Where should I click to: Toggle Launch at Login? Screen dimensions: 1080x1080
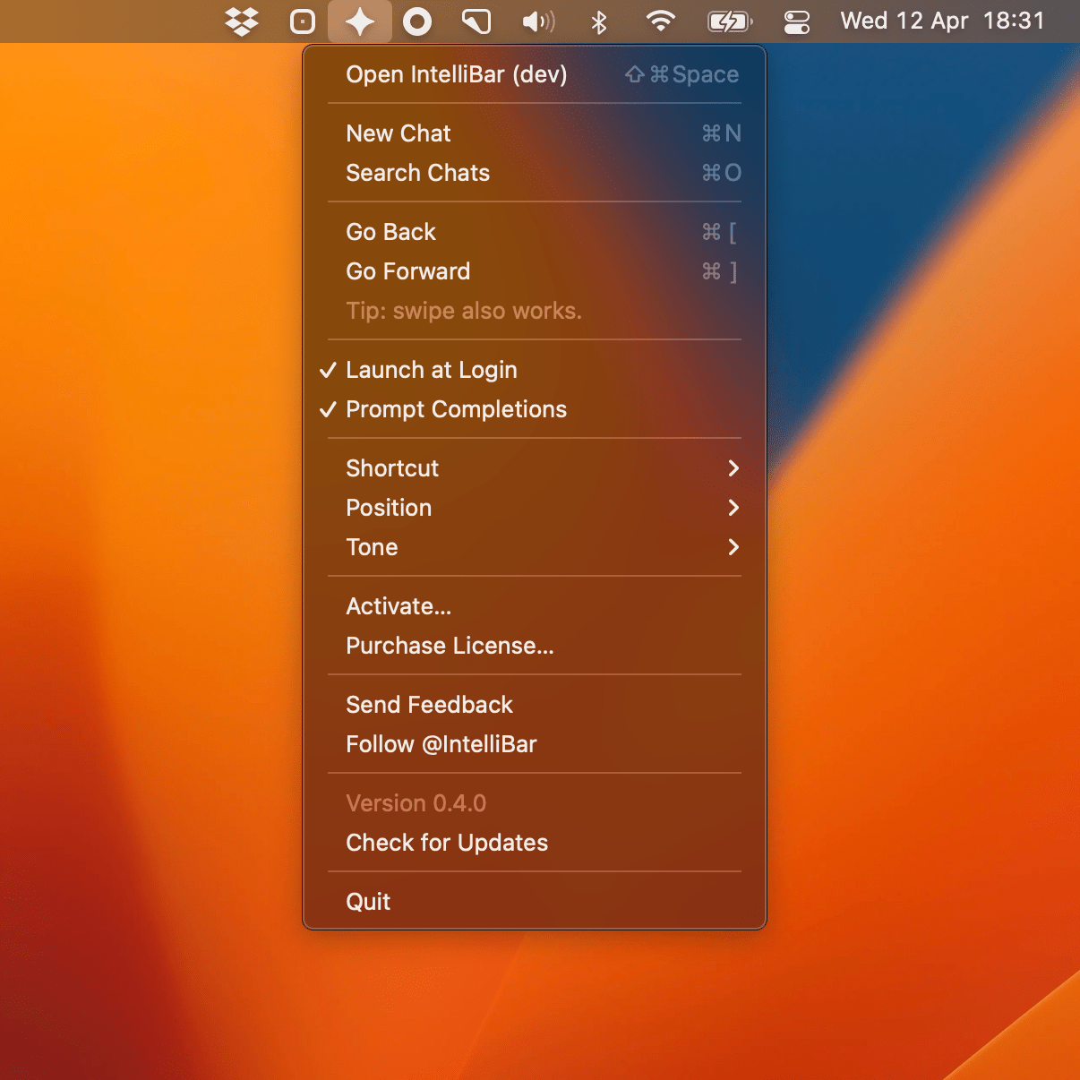click(x=535, y=370)
